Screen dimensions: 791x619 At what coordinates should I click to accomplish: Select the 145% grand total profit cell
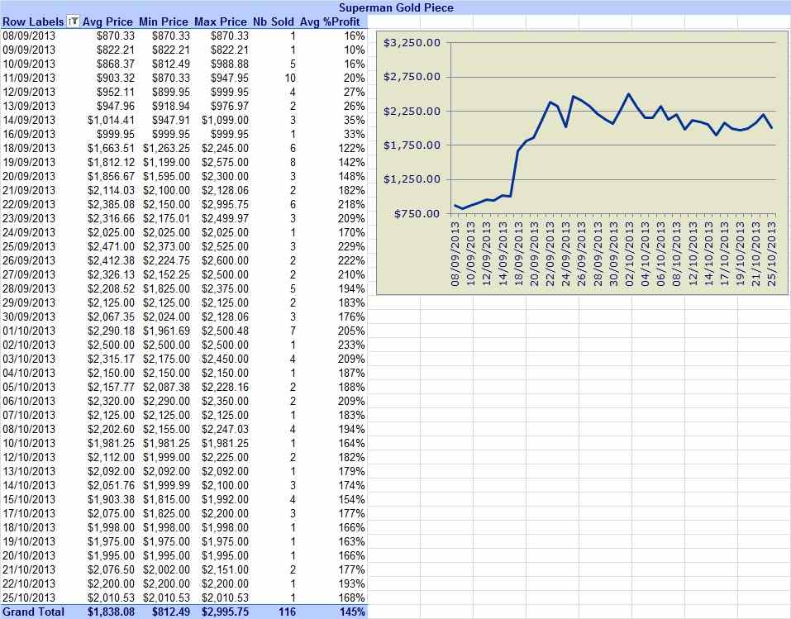(x=351, y=612)
